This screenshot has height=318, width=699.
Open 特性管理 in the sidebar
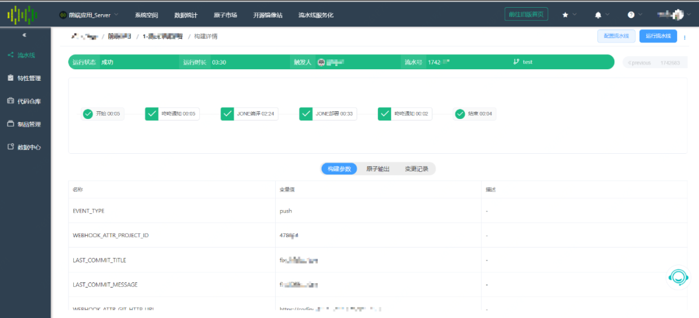[25, 78]
